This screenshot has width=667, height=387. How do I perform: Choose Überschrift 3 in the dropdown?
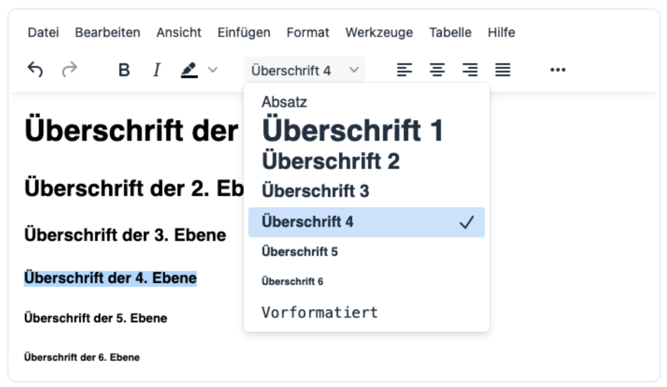367,191
